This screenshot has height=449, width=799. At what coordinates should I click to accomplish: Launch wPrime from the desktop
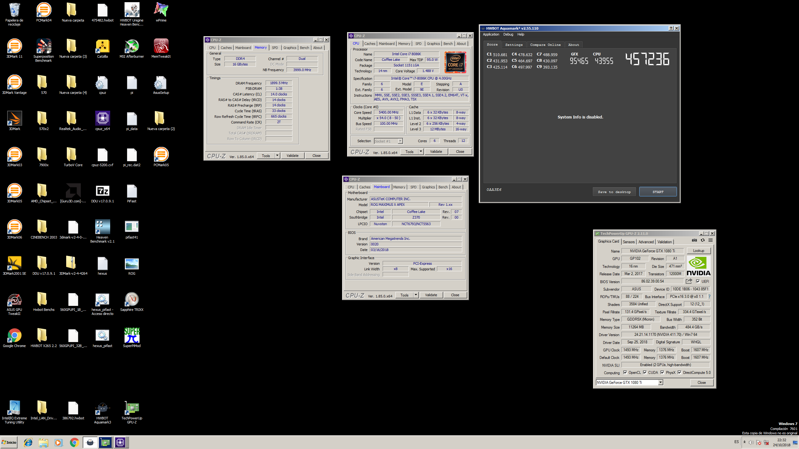pos(161,13)
